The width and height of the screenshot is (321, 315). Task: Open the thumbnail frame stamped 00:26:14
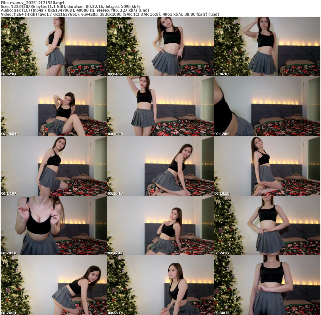tap(54, 285)
